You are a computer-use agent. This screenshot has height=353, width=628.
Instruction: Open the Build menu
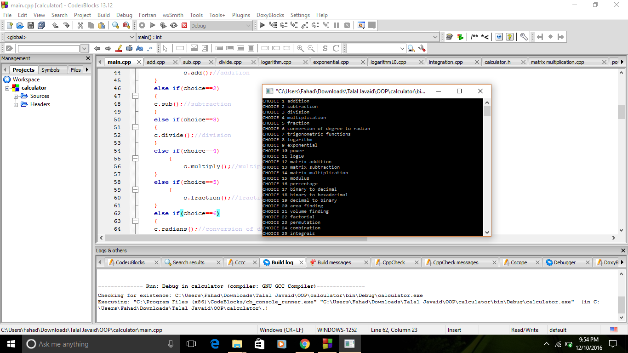103,15
